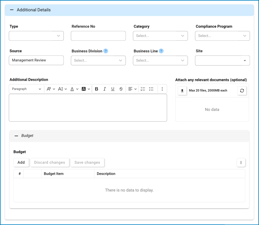Open the font color picker
Image resolution: width=259 pixels, height=225 pixels.
click(74, 89)
